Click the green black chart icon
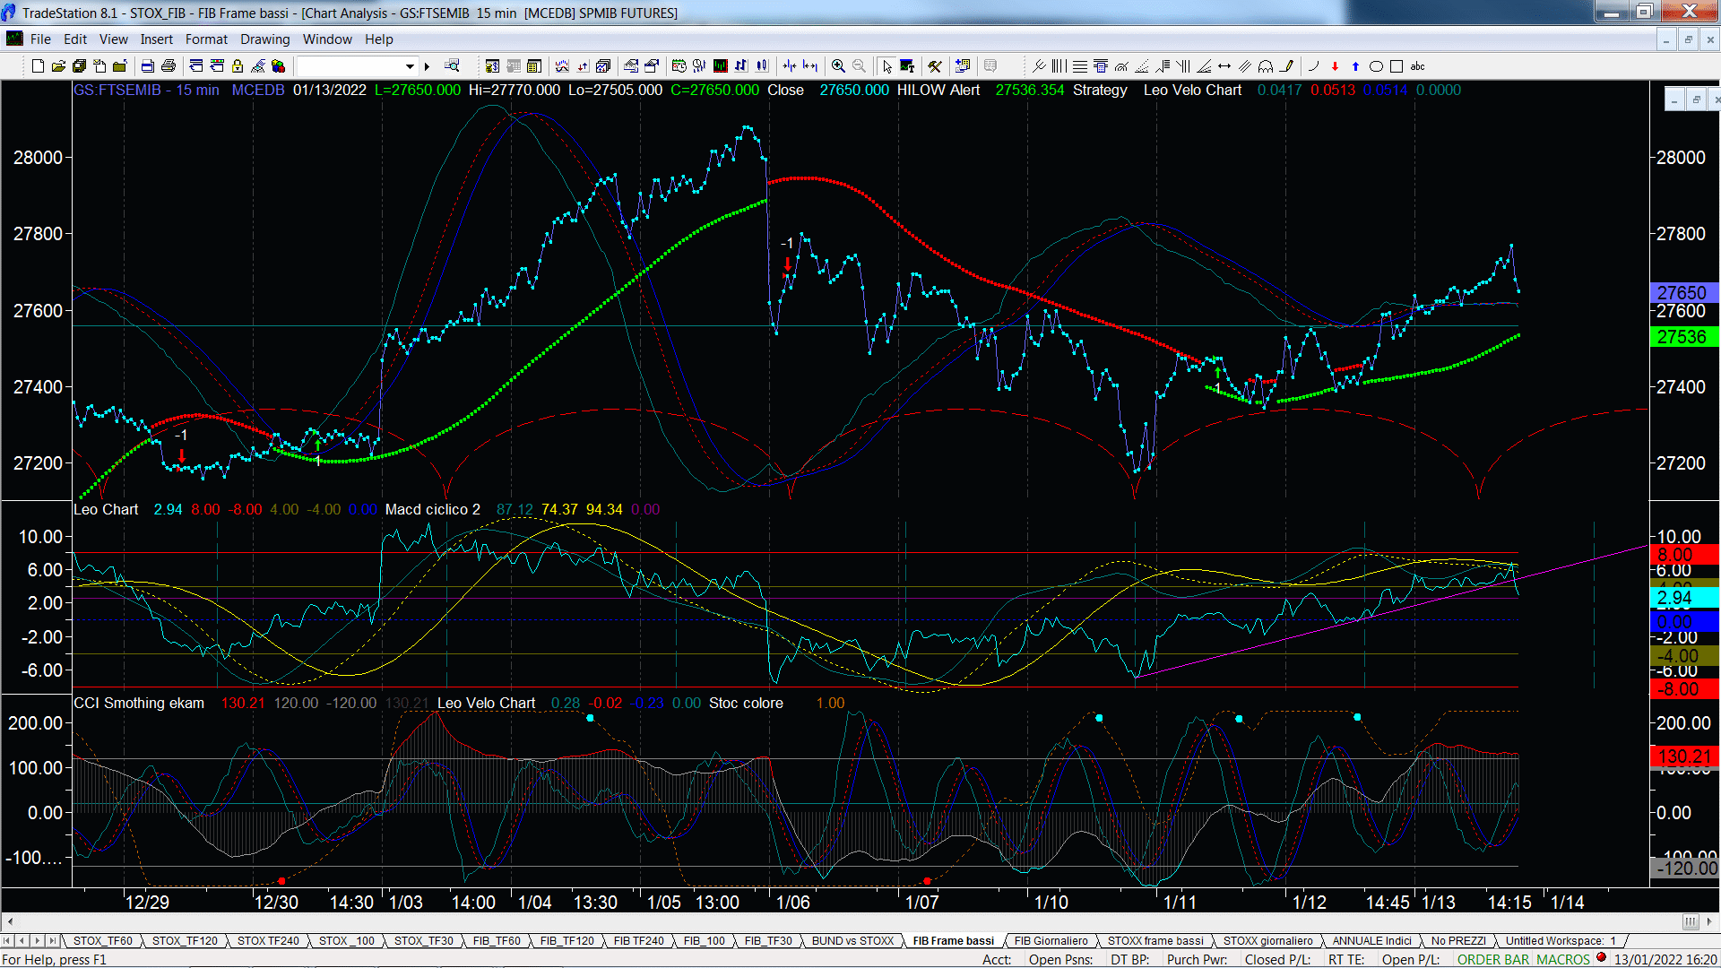 tap(720, 65)
